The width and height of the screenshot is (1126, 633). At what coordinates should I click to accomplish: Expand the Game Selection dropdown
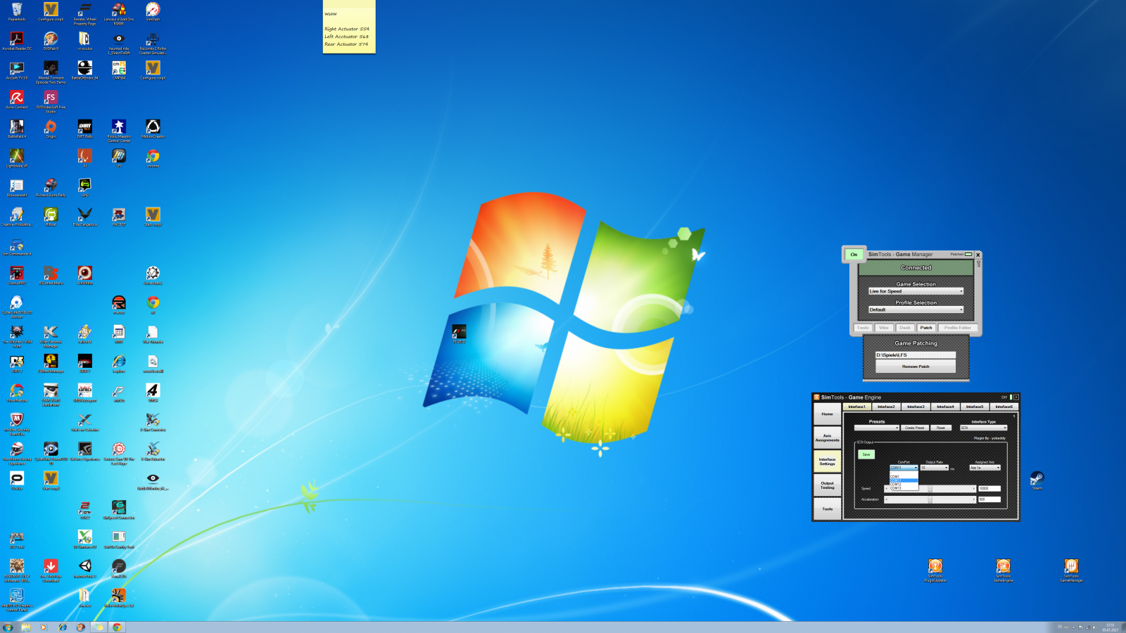(x=916, y=291)
